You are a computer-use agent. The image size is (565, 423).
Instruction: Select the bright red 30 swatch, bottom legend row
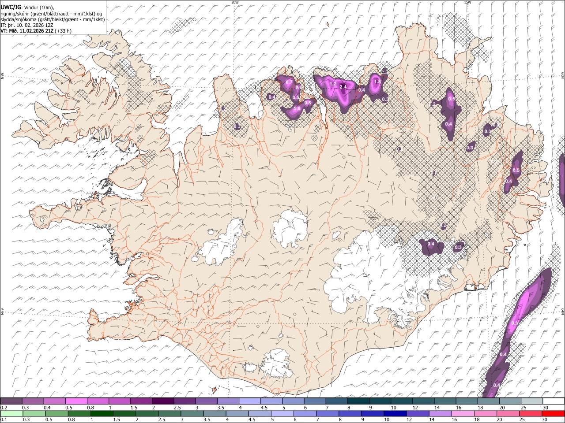click(553, 413)
